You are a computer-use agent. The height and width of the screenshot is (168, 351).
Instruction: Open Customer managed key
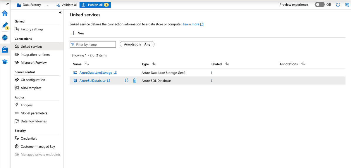tap(38, 147)
